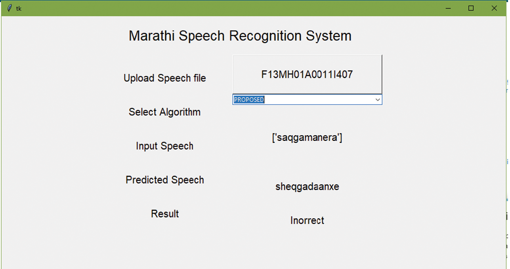510x269 pixels.
Task: Click the Inorrect result value
Action: tap(307, 220)
